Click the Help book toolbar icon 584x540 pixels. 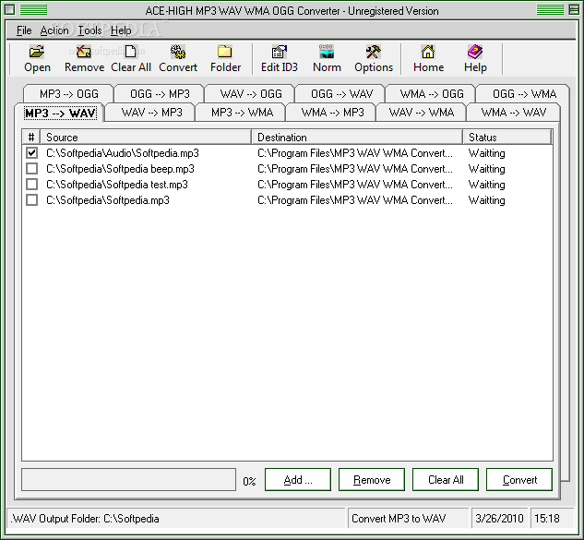coord(475,58)
